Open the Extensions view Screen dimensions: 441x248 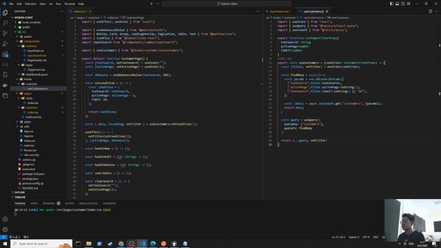point(5,54)
